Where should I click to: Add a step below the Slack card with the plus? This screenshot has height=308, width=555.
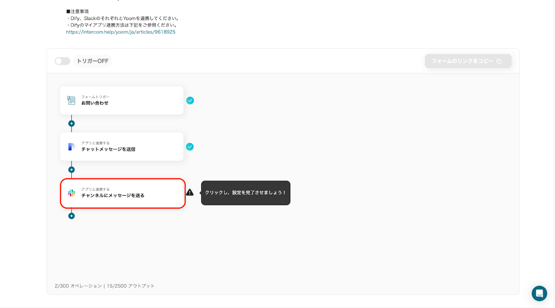pyautogui.click(x=71, y=216)
